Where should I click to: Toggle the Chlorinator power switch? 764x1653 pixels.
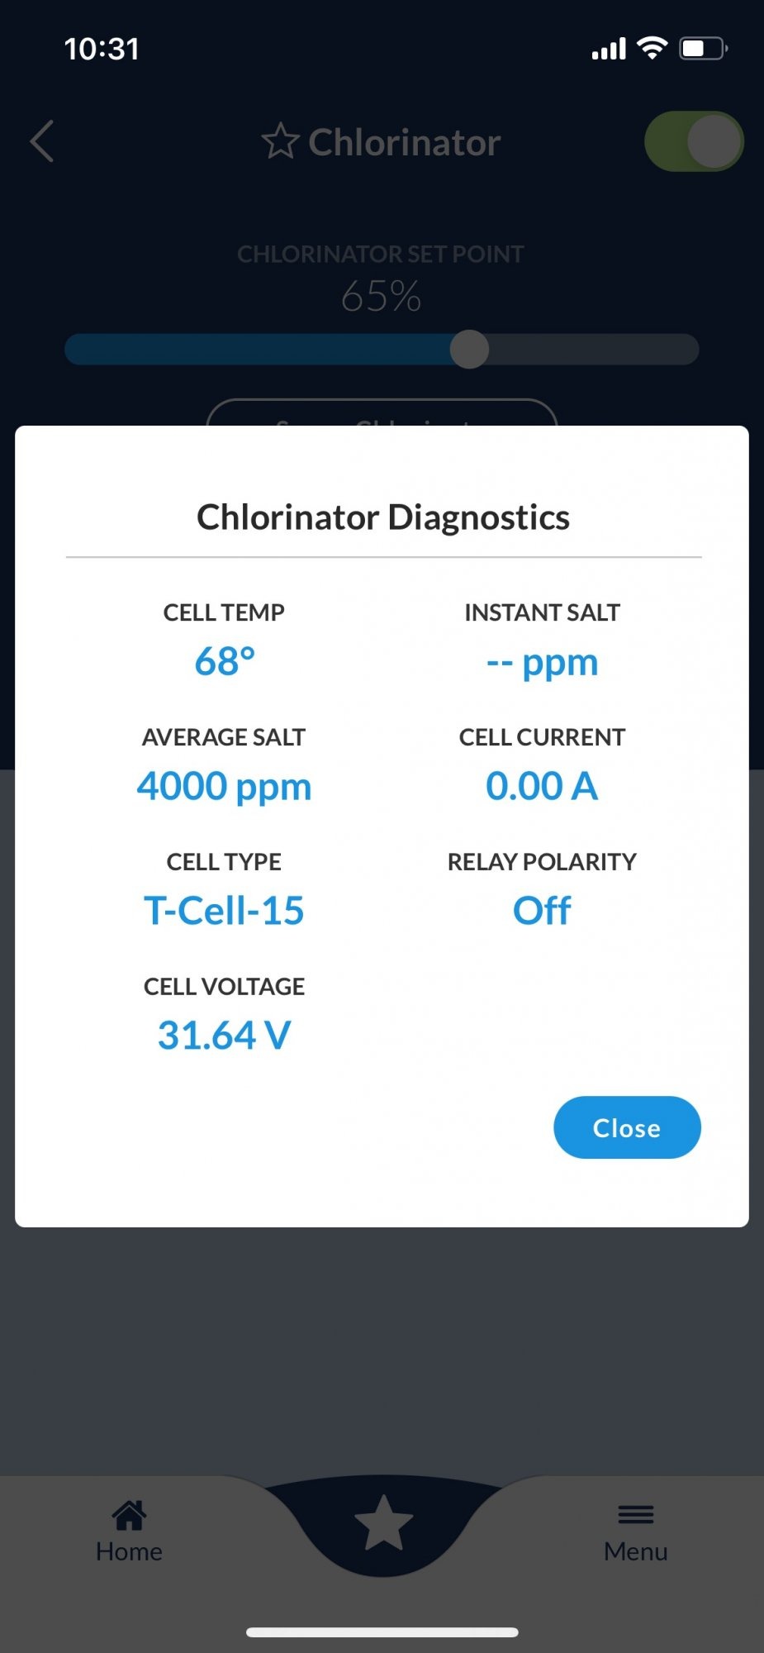694,141
